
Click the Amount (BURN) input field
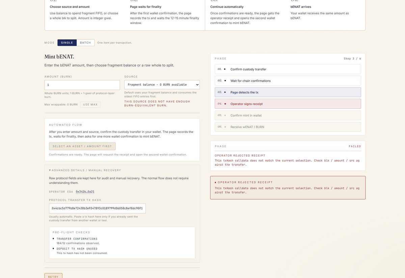coord(82,85)
